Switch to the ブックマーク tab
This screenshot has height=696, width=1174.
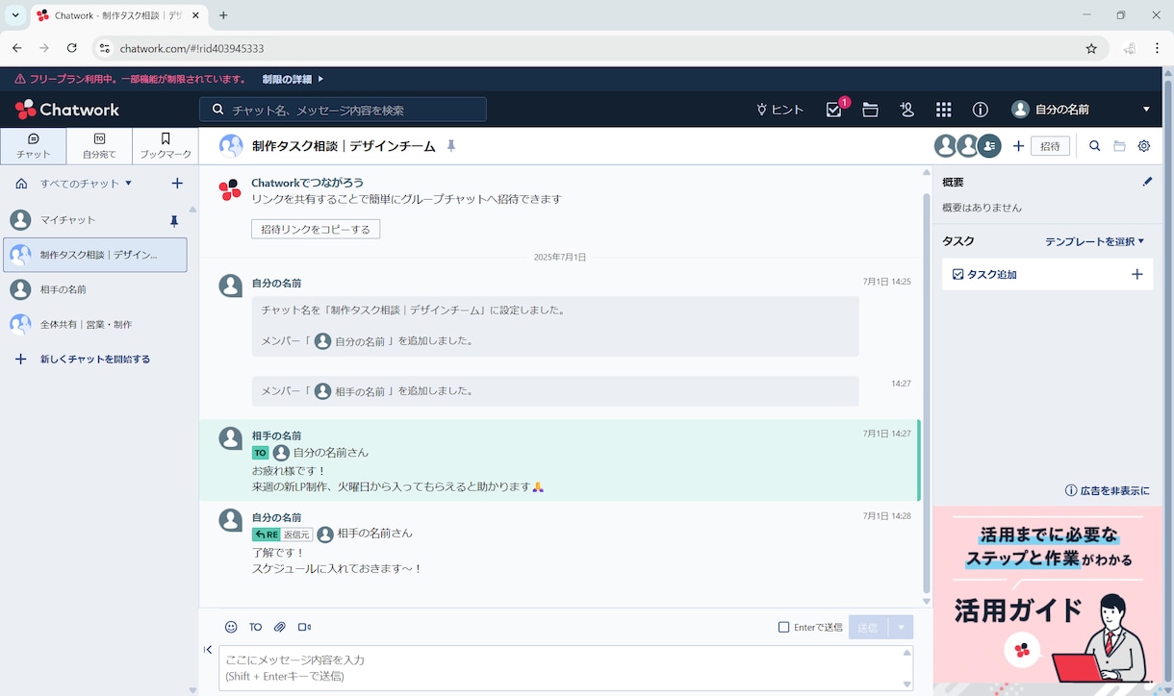166,146
